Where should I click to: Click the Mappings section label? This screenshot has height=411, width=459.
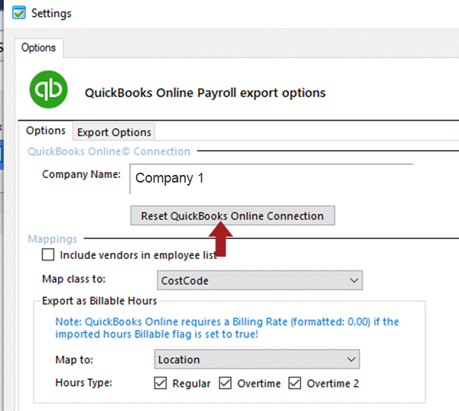(52, 239)
